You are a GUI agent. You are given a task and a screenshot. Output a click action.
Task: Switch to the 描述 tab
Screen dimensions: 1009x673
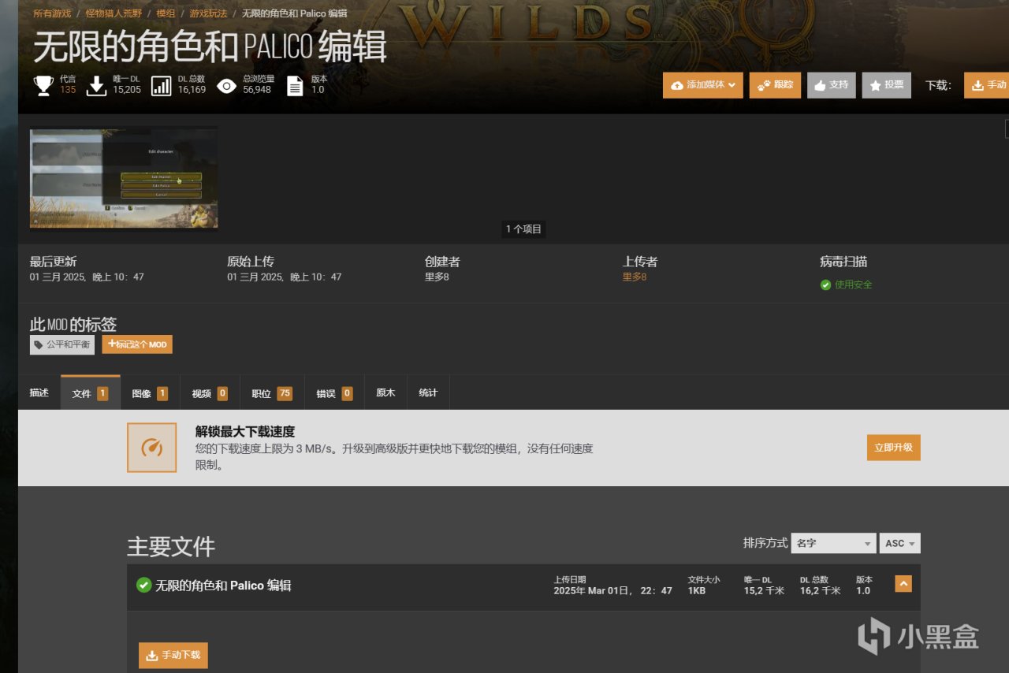pos(39,392)
